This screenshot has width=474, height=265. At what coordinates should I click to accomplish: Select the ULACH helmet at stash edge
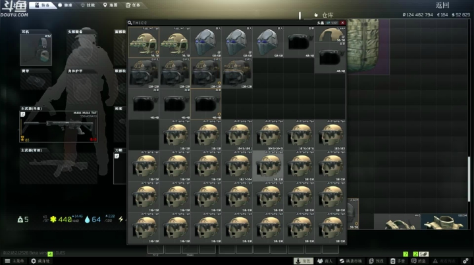353,213
